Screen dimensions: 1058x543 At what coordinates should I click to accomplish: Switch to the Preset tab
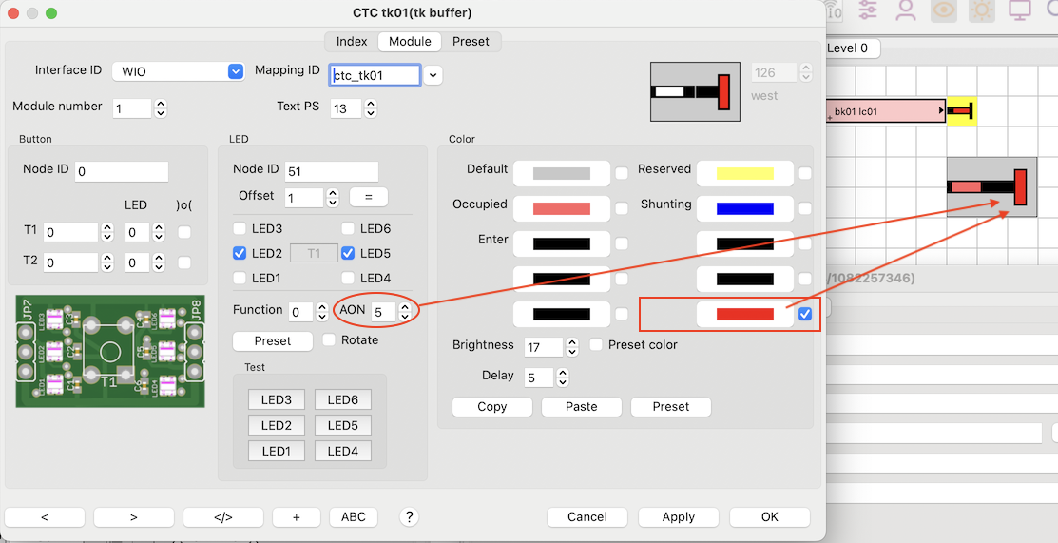[x=471, y=41]
